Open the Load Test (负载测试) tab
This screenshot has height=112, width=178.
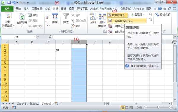pyautogui.click(x=125, y=9)
